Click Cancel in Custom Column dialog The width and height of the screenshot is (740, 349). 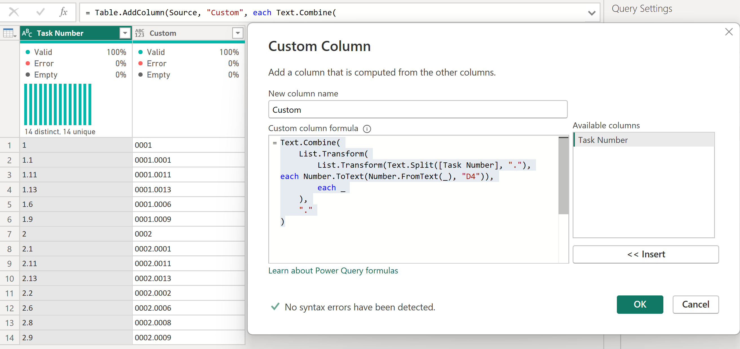pos(695,304)
